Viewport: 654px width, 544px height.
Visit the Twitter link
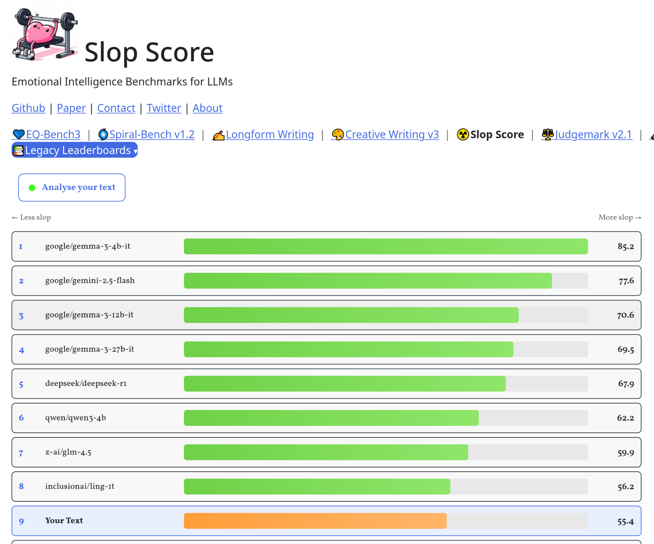[164, 108]
